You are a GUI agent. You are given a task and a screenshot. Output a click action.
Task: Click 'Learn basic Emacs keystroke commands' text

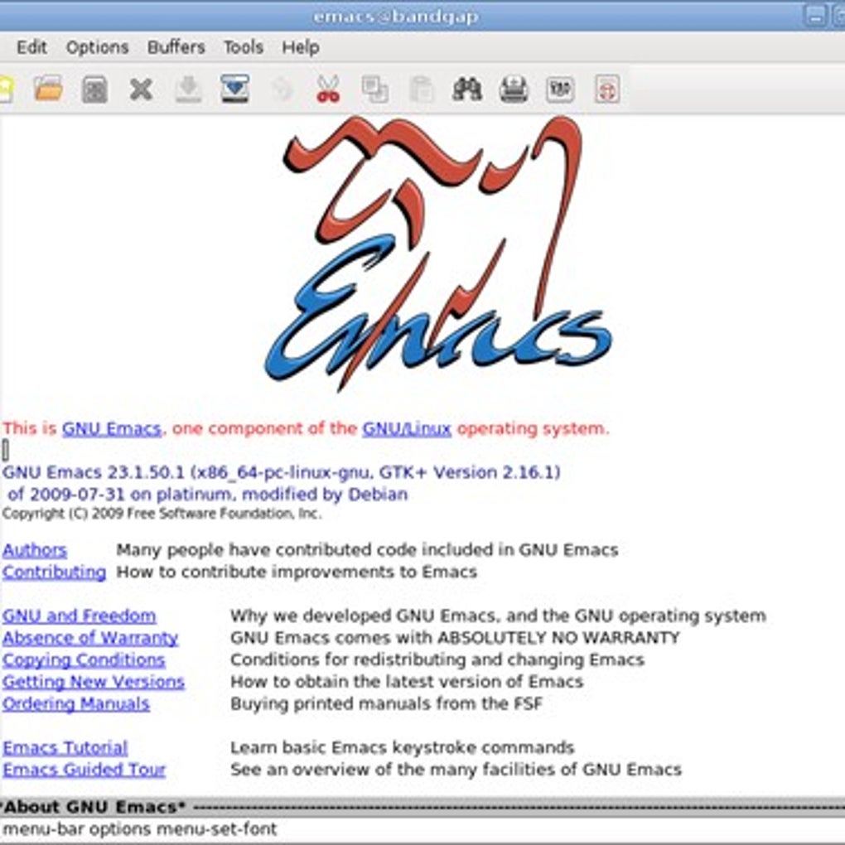[x=402, y=748]
